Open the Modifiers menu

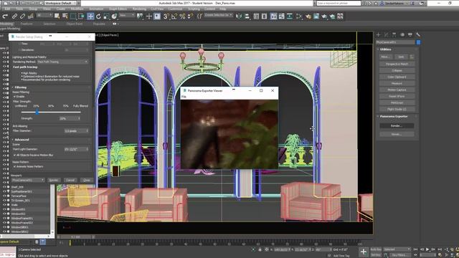tap(77, 9)
